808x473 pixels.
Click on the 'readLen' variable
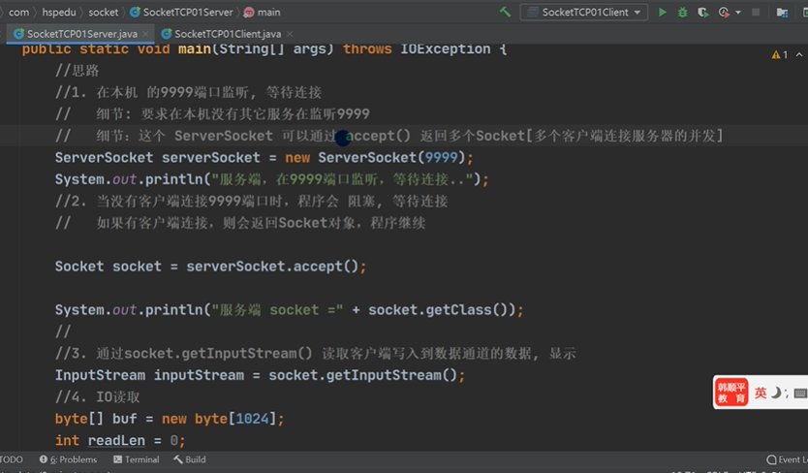(116, 440)
